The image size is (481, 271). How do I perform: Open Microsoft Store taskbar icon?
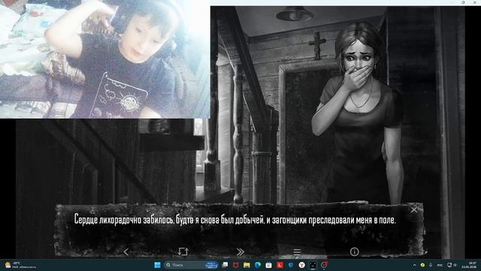pyautogui.click(x=269, y=265)
